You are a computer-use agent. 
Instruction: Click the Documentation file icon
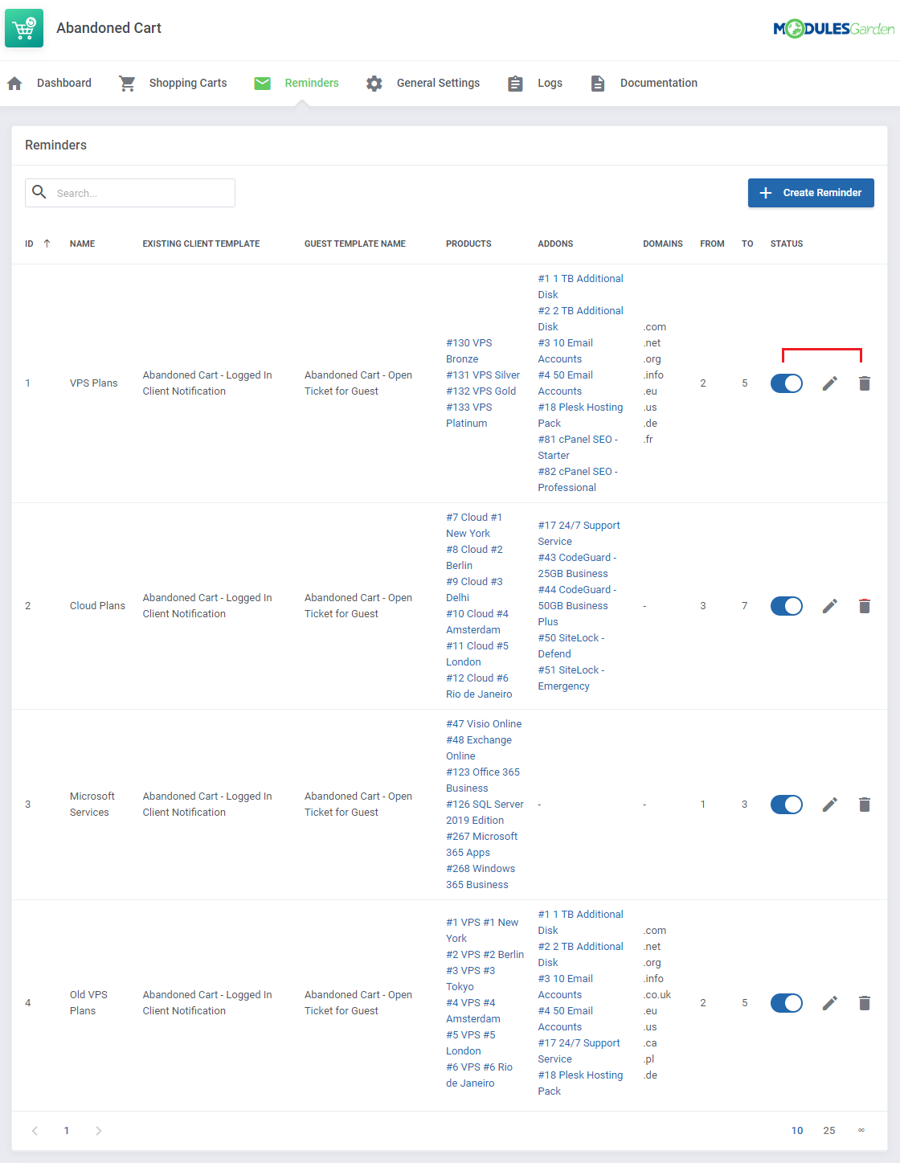(x=598, y=84)
